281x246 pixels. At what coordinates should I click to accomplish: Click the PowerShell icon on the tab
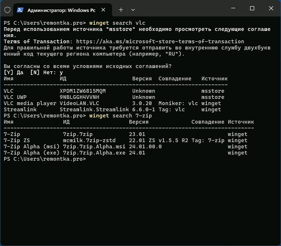(21, 9)
